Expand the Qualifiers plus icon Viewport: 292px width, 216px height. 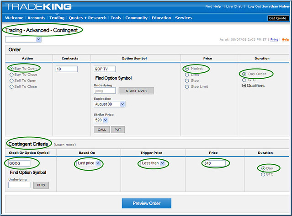(244, 86)
